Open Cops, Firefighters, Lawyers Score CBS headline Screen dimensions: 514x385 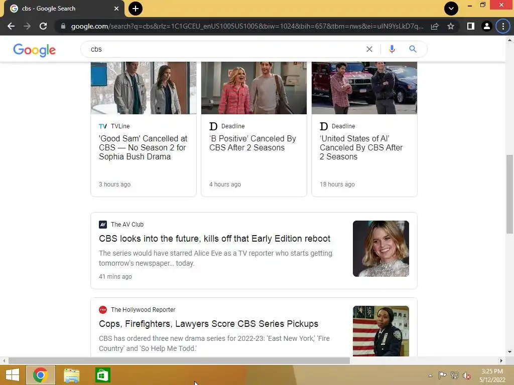[x=208, y=323]
